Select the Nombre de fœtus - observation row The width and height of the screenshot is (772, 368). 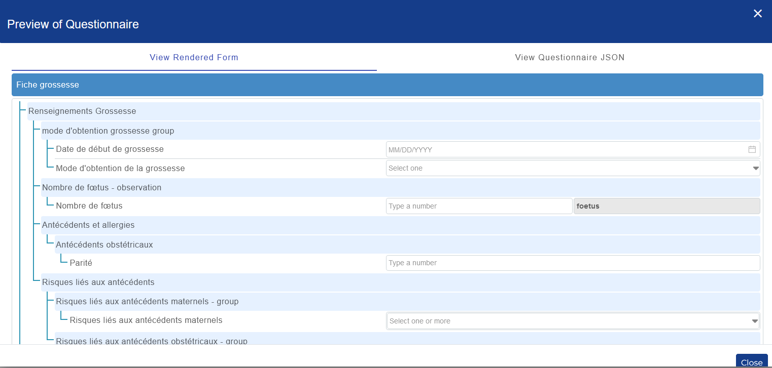click(203, 187)
